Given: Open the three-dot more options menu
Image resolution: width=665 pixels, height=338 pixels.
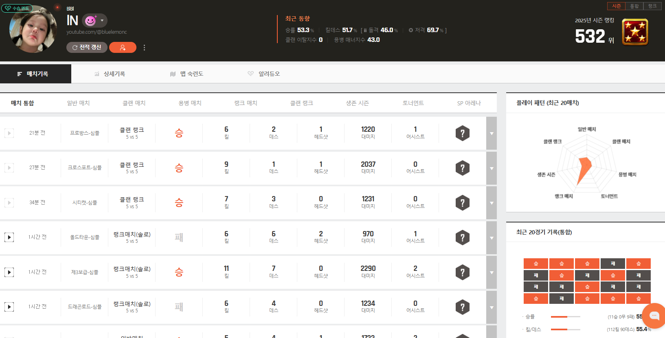Looking at the screenshot, I should coord(144,48).
